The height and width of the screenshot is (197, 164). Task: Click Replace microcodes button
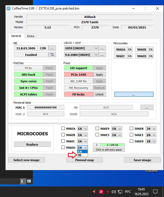[32, 144]
